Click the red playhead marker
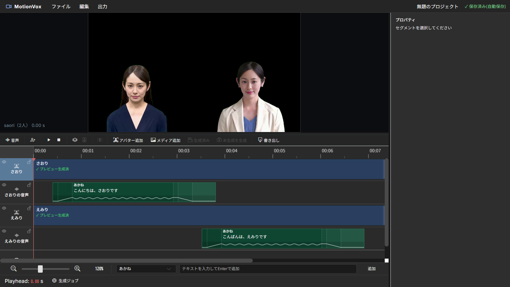 [x=34, y=159]
